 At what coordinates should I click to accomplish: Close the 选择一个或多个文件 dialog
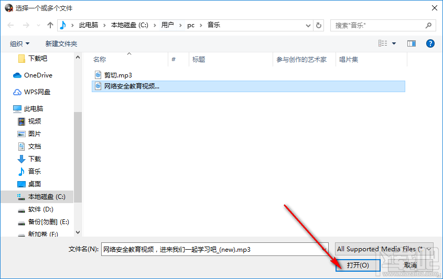click(x=435, y=8)
